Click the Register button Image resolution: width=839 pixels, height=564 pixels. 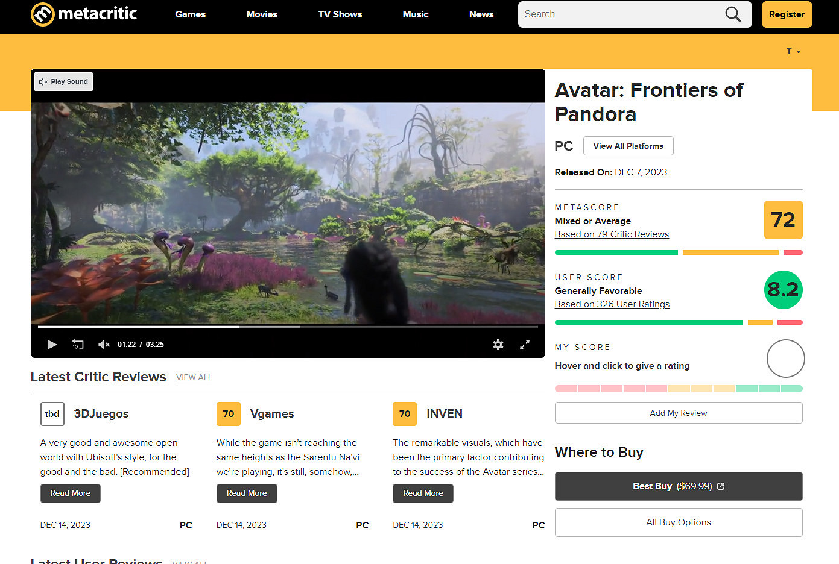pos(787,14)
